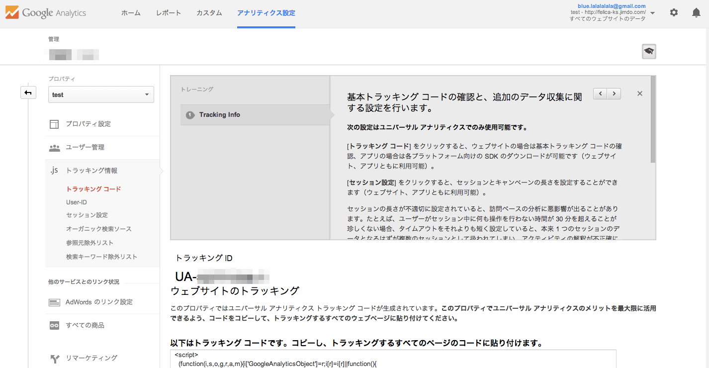Image resolution: width=709 pixels, height=368 pixels.
Task: Go to previous training slide arrow
Action: tap(601, 93)
